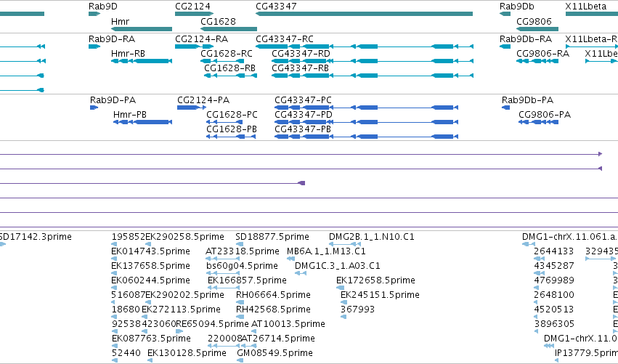Open EST RE65094.5prime label
Viewport: 618px width, 364px height.
click(213, 324)
